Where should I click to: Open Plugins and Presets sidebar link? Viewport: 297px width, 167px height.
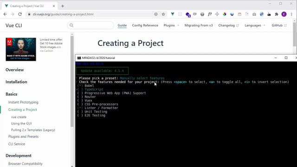pos(23,136)
